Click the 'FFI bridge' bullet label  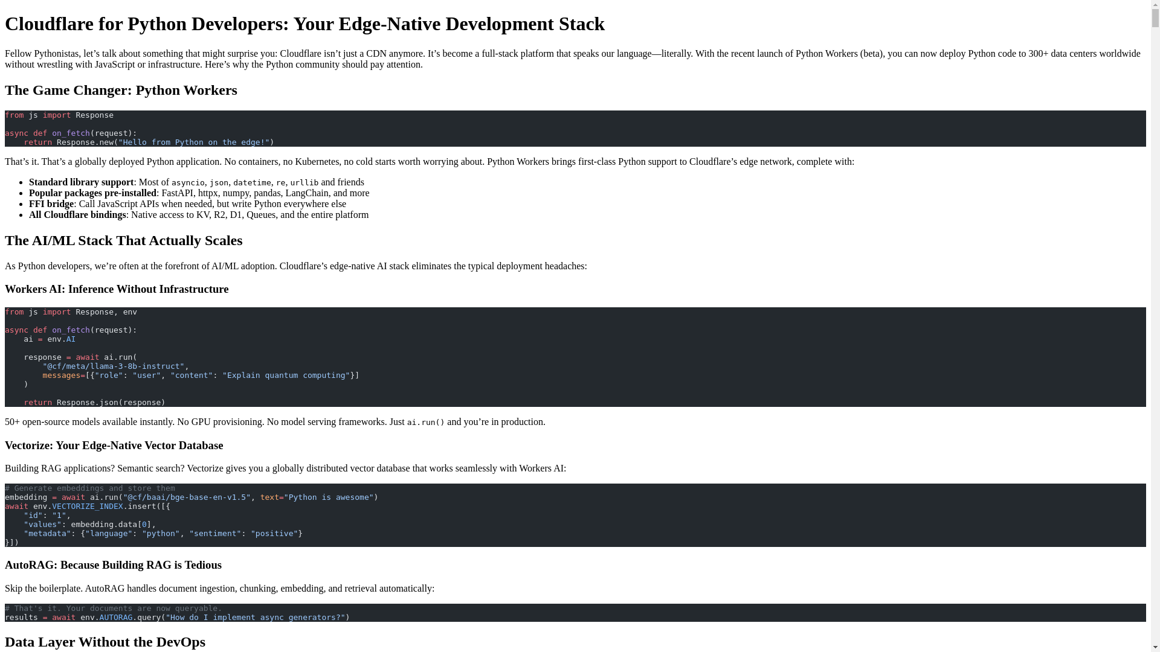pyautogui.click(x=51, y=204)
